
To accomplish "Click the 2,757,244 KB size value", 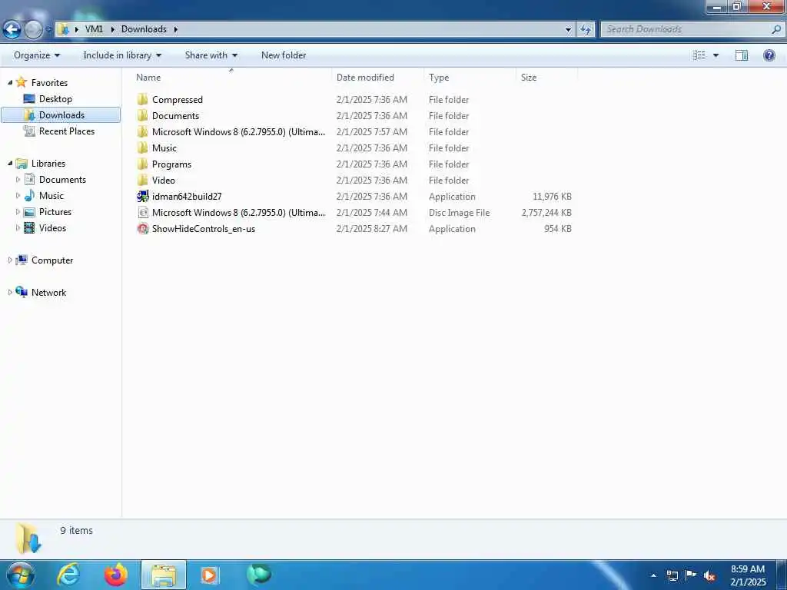I will (x=546, y=212).
